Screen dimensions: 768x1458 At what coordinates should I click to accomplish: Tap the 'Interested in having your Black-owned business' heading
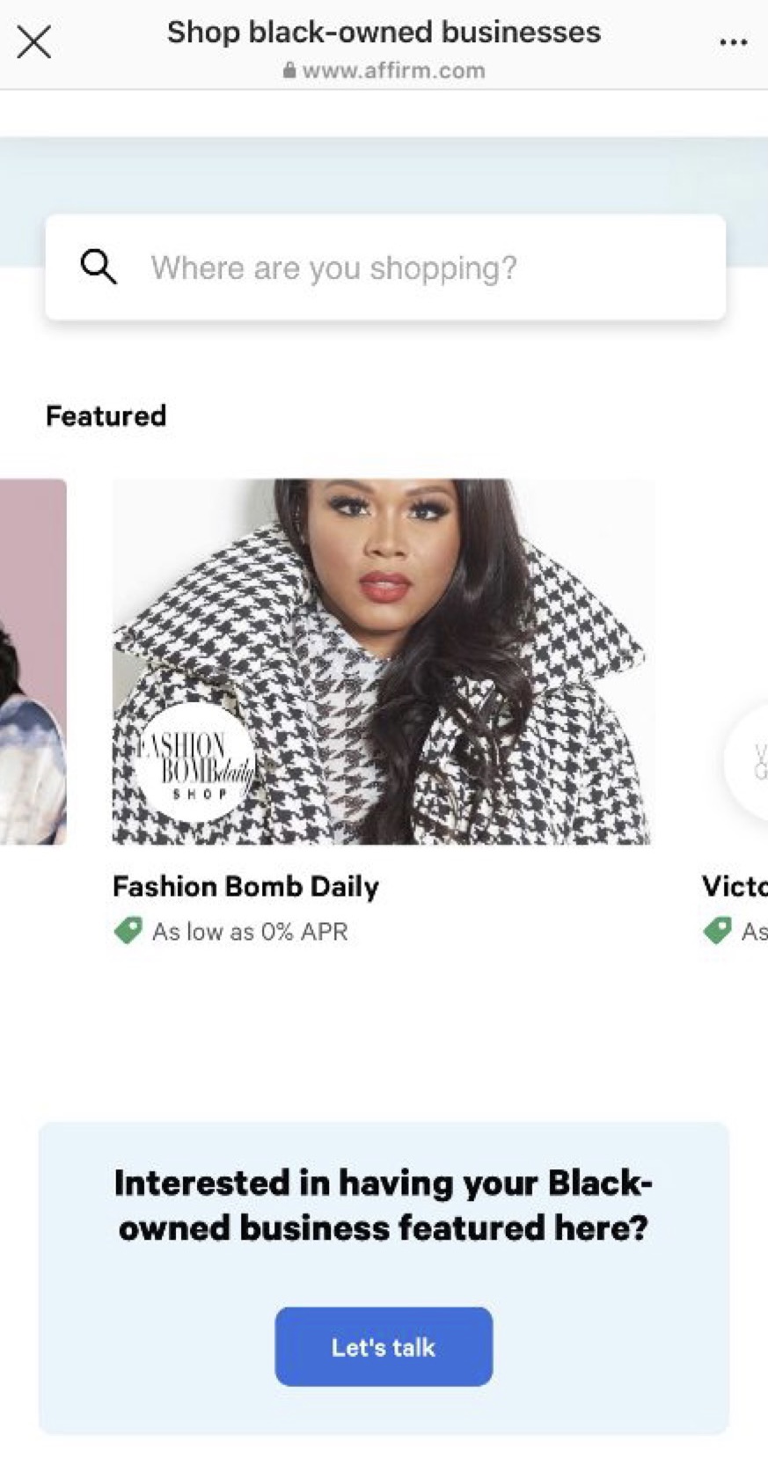pyautogui.click(x=384, y=1205)
